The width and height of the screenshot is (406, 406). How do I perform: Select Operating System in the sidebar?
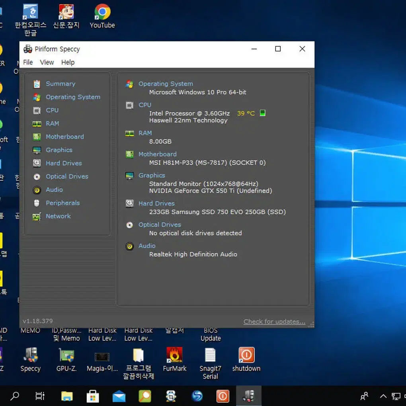tap(73, 97)
